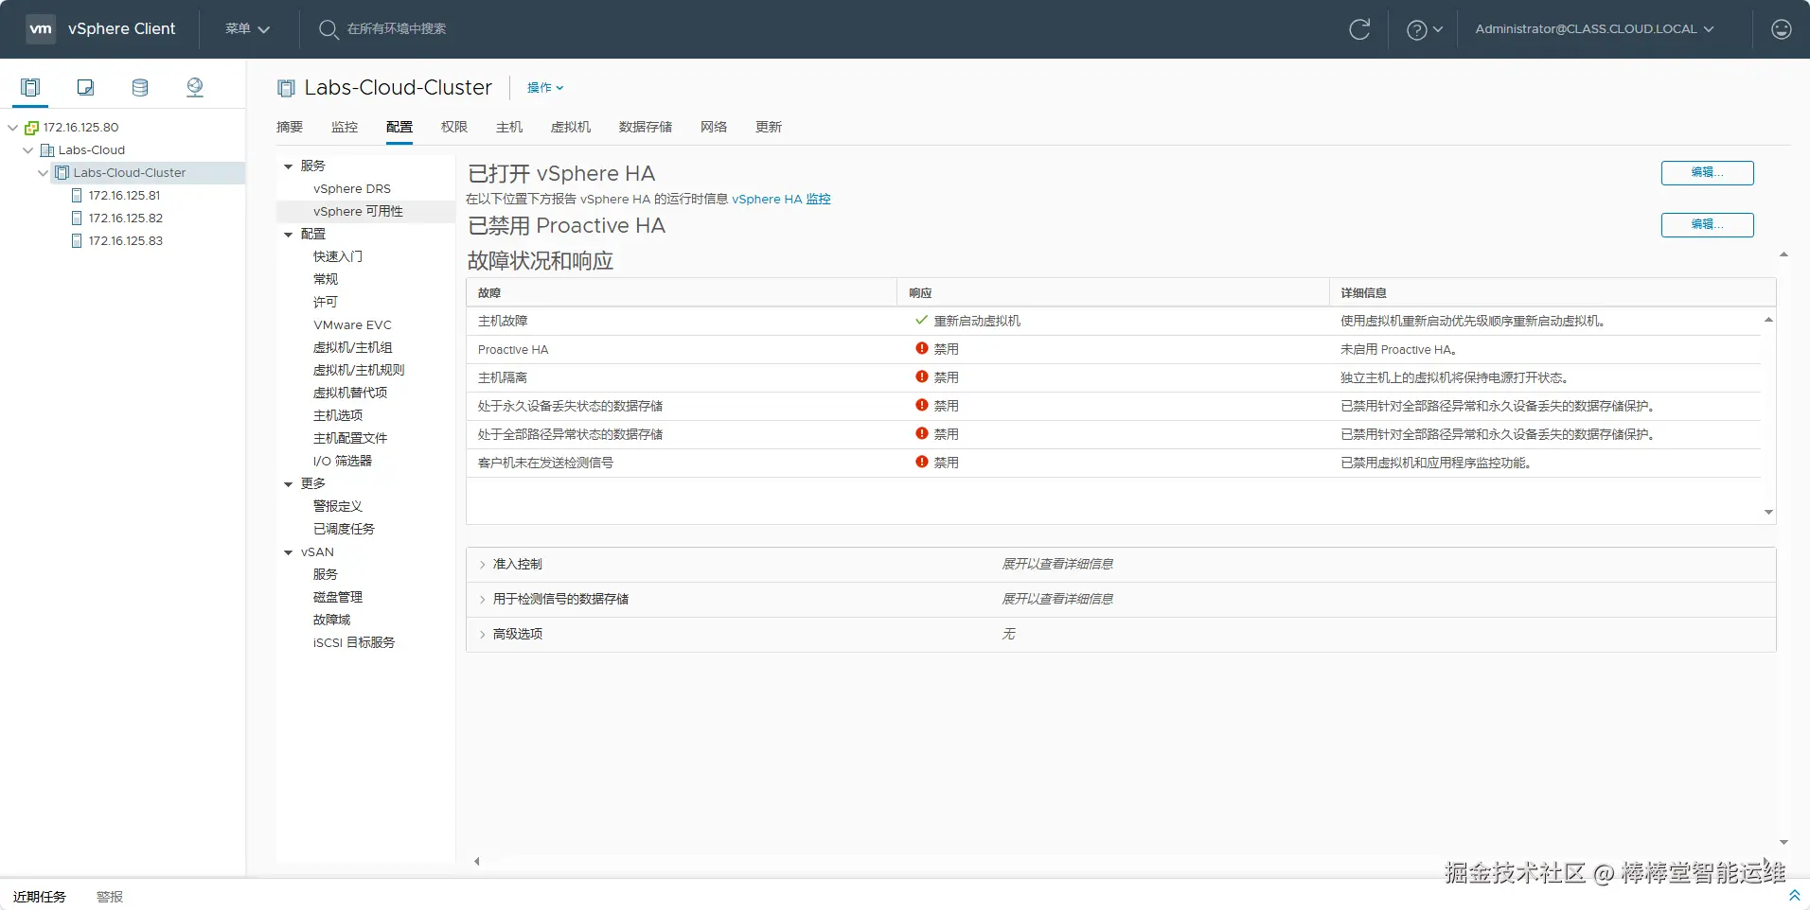Viewport: 1810px width, 910px height.
Task: Click red alert icon for 处于全部路径异常状态的数据存储
Action: (921, 434)
